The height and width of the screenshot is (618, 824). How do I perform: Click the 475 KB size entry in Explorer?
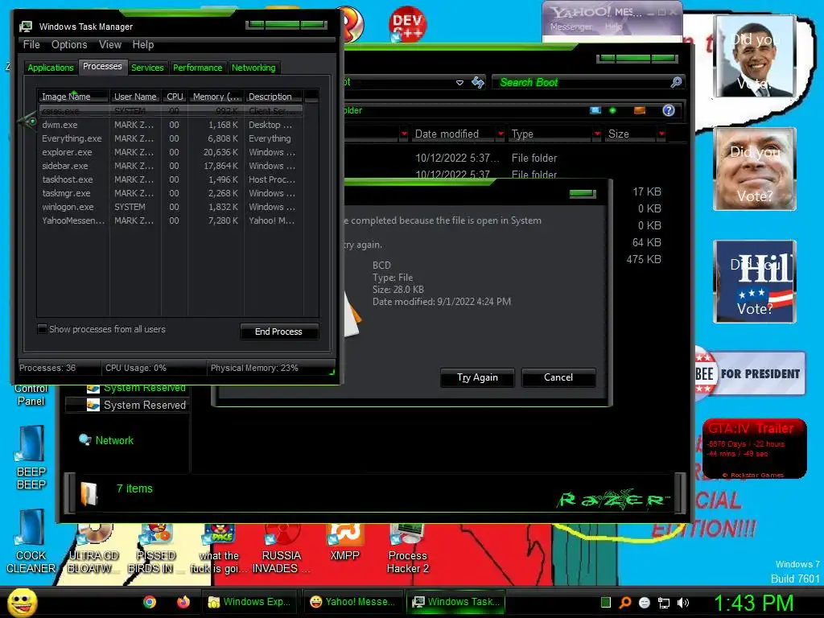point(644,259)
